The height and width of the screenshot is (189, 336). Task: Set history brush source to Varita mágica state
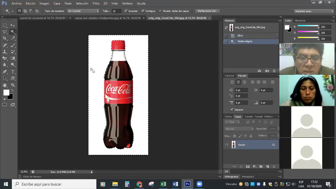pos(226,41)
